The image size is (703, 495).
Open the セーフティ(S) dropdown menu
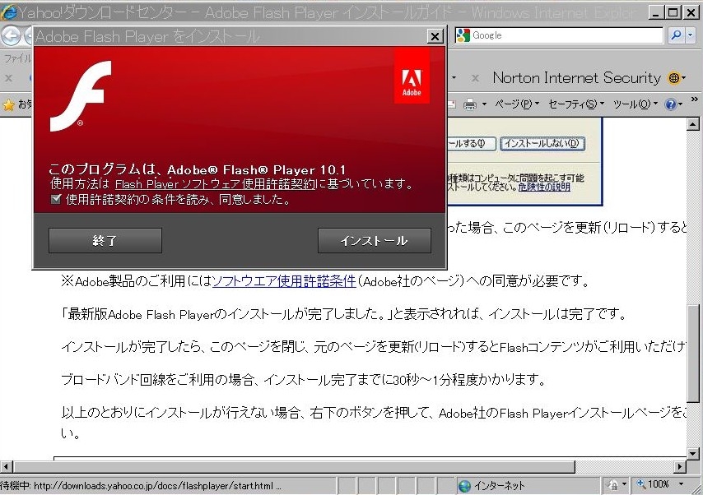point(576,104)
